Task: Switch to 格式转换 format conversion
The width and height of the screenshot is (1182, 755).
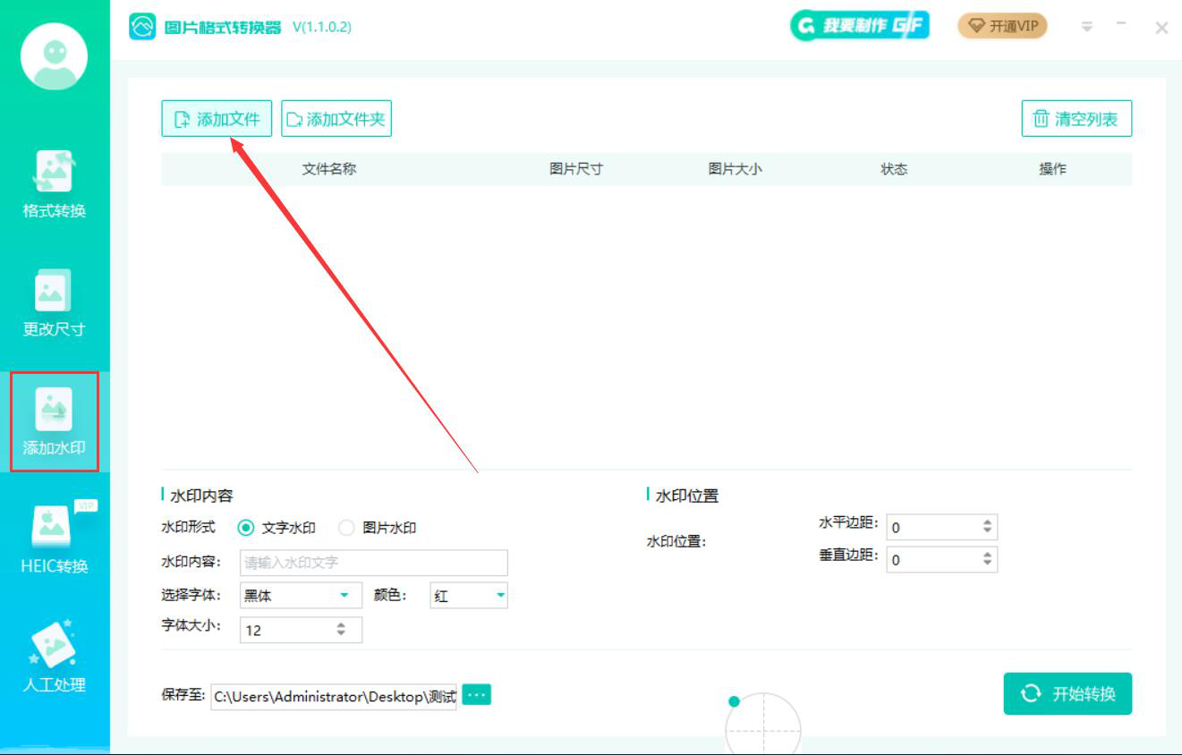Action: tap(55, 185)
